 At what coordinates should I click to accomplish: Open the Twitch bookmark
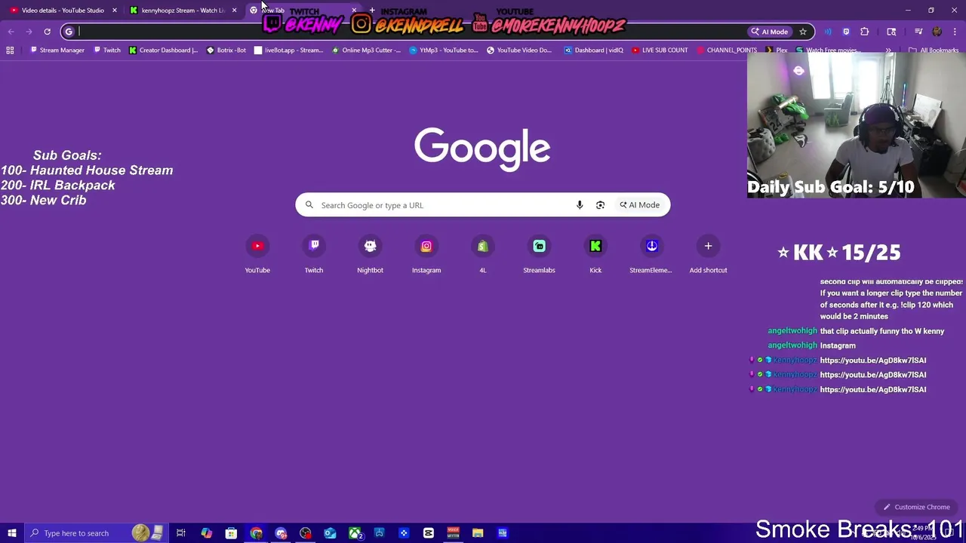(x=106, y=51)
